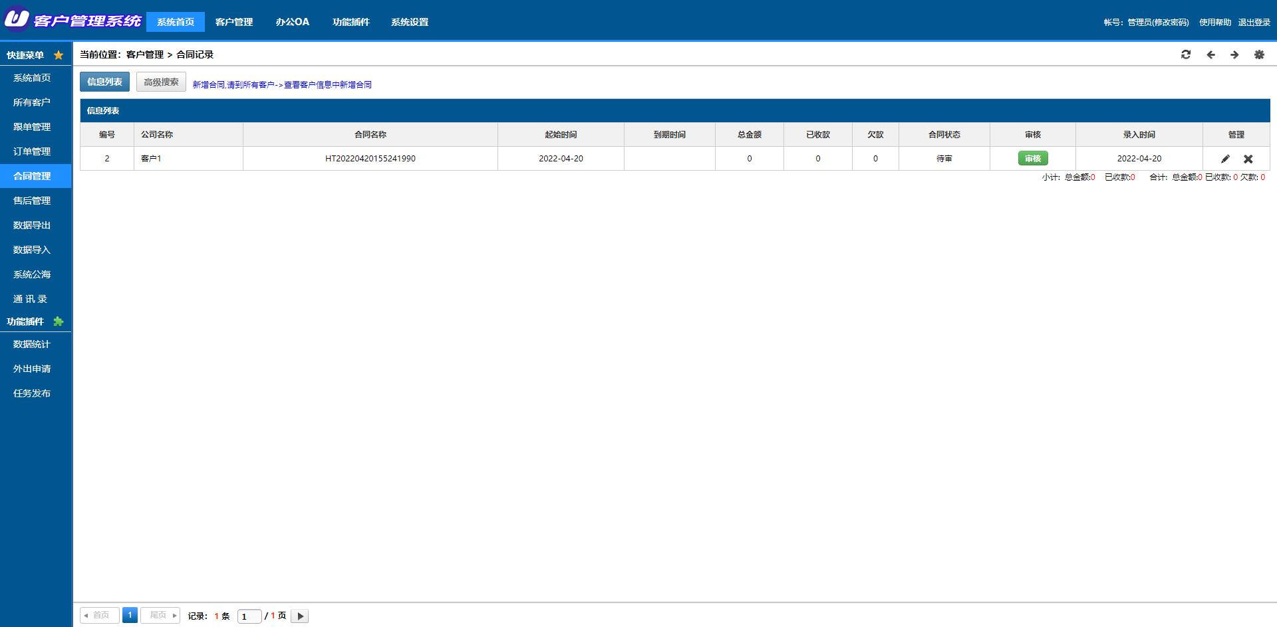This screenshot has width=1277, height=627.
Task: Go back using the left arrow icon
Action: click(1210, 54)
